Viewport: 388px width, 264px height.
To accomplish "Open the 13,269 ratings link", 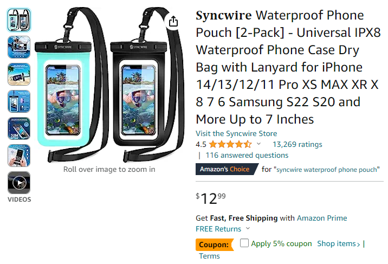I will click(297, 144).
